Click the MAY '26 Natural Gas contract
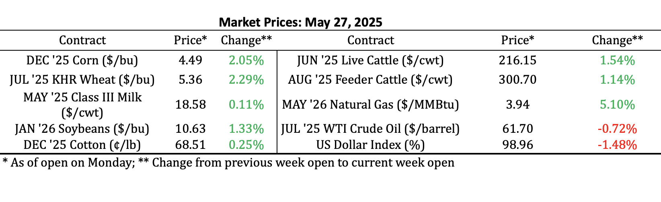Viewport: 661px width, 202px height. click(370, 105)
